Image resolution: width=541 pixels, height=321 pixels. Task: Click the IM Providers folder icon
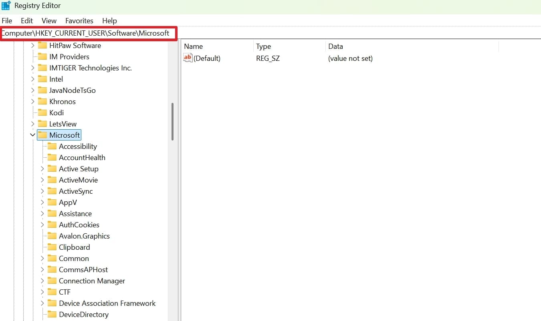(42, 56)
